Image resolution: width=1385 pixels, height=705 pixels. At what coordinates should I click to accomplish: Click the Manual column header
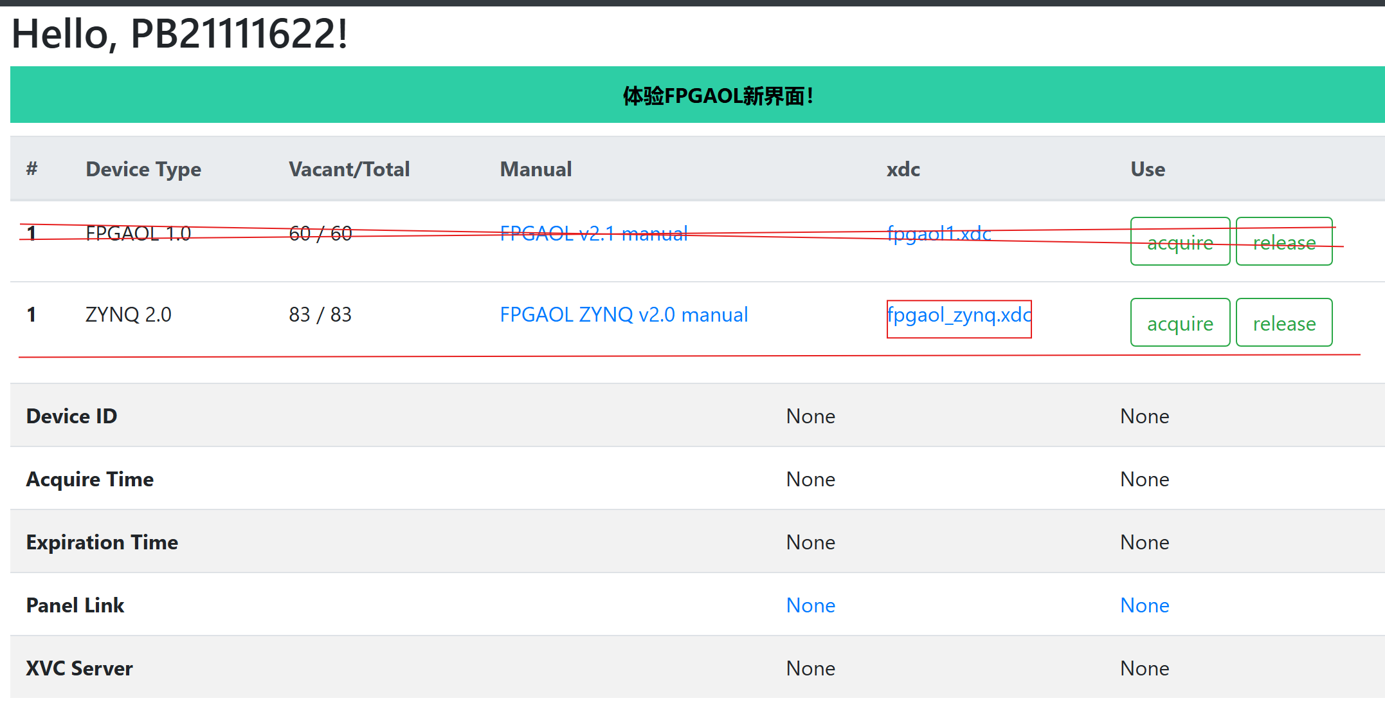point(536,169)
